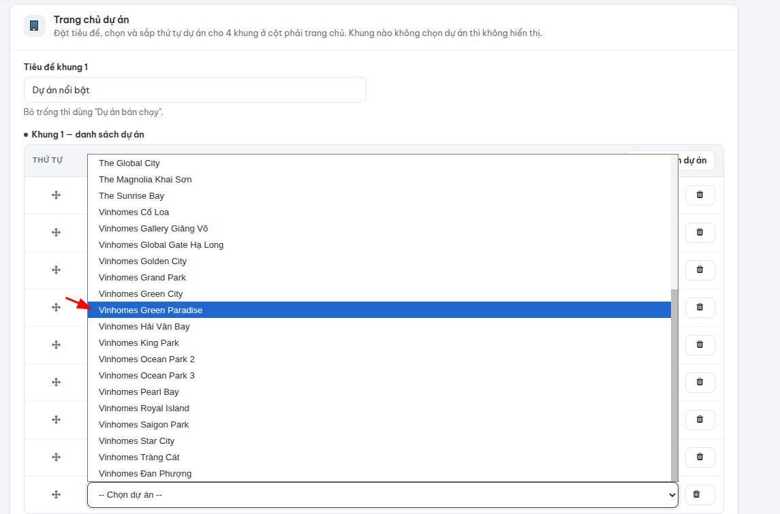
Task: Click the building icon beside Trang chủ dự án
Action: tap(34, 26)
